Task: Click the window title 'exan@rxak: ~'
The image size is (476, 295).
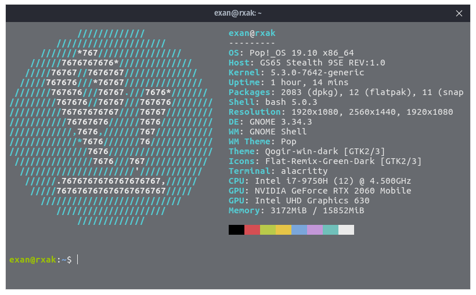Action: [237, 13]
